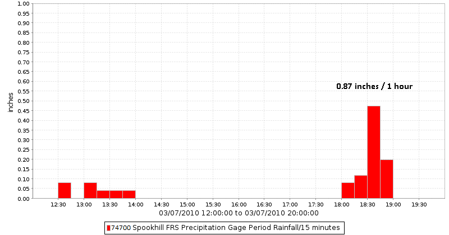449x235 pixels.
Task: Click the 19:00 x-axis label
Action: [393, 205]
